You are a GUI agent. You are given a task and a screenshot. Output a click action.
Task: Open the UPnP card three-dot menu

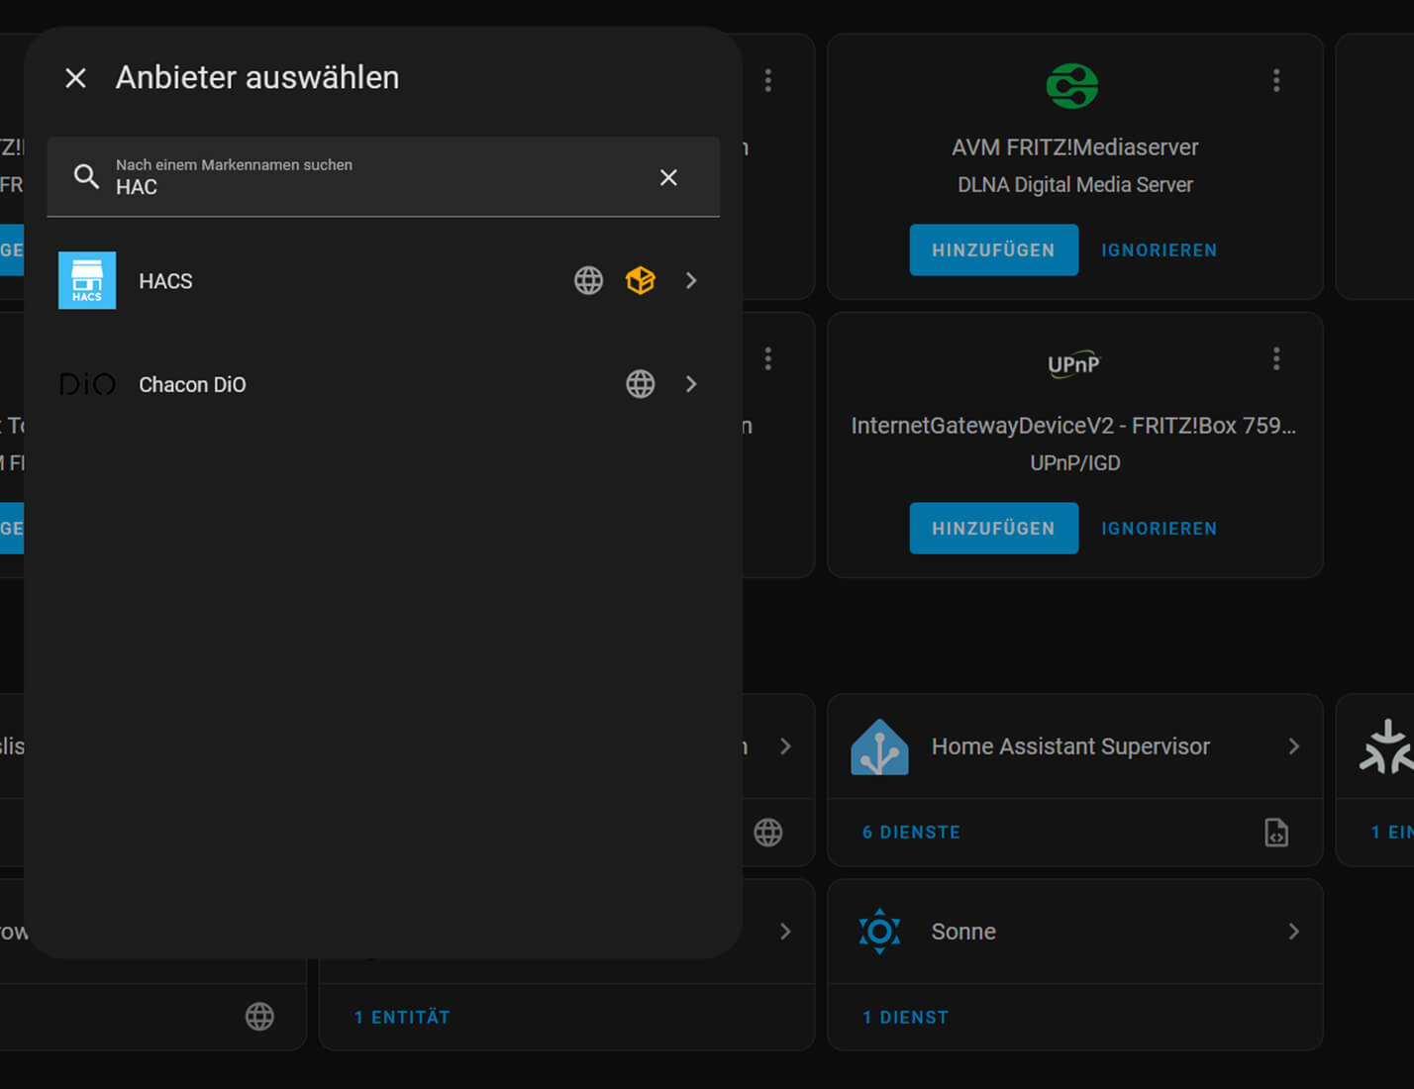tap(1275, 358)
